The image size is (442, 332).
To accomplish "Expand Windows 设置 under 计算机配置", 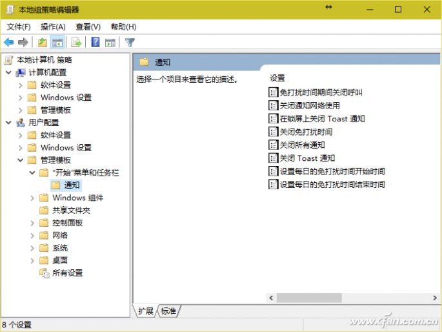I will pos(20,98).
